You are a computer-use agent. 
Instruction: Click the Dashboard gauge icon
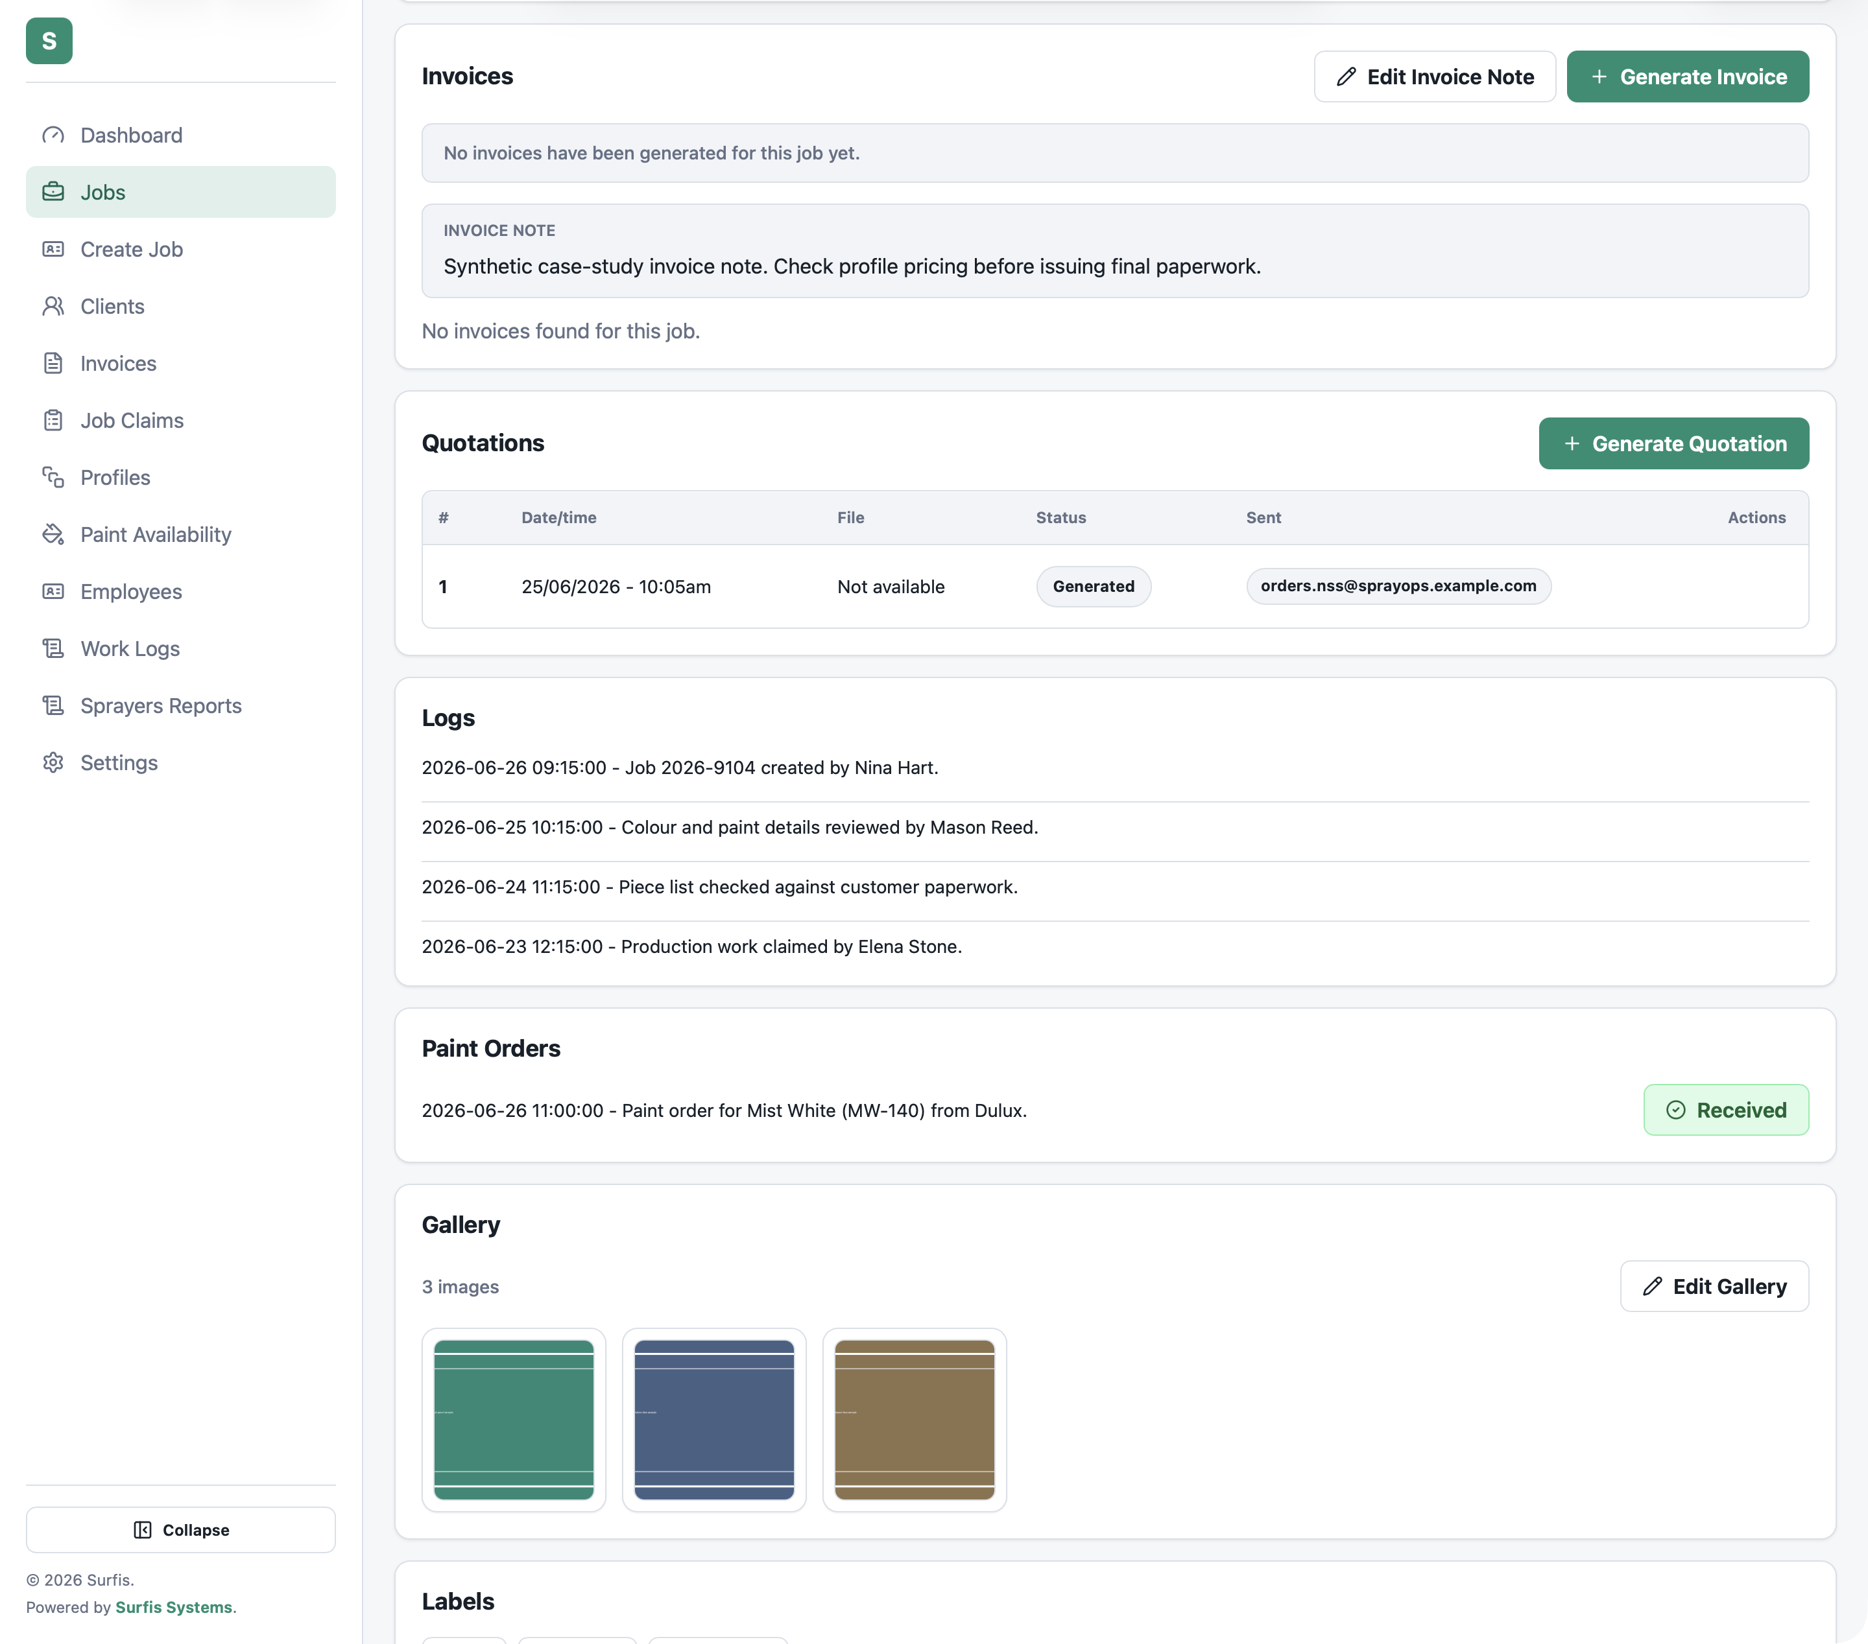[53, 135]
